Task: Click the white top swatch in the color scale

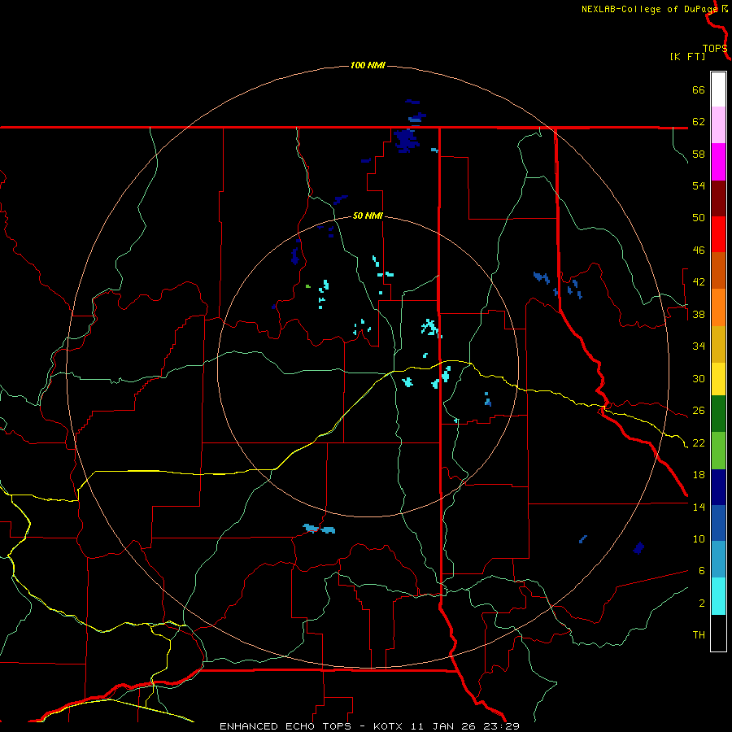Action: click(x=718, y=89)
